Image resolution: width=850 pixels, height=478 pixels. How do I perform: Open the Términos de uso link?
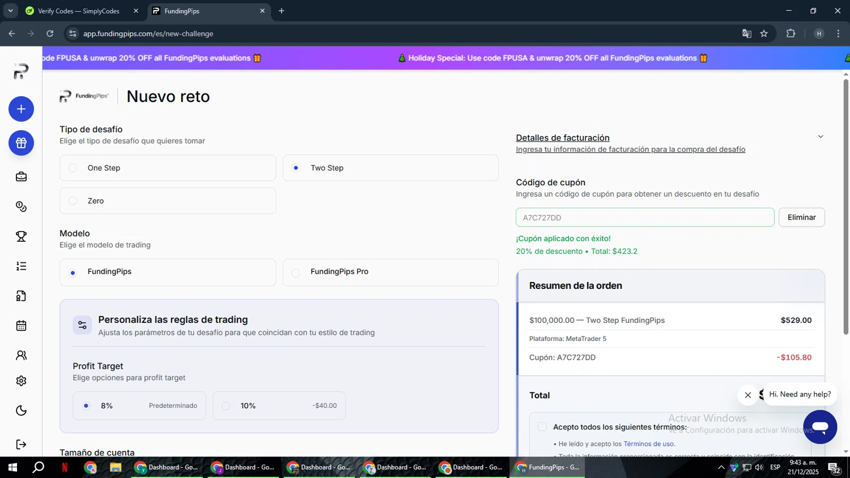[x=649, y=444]
